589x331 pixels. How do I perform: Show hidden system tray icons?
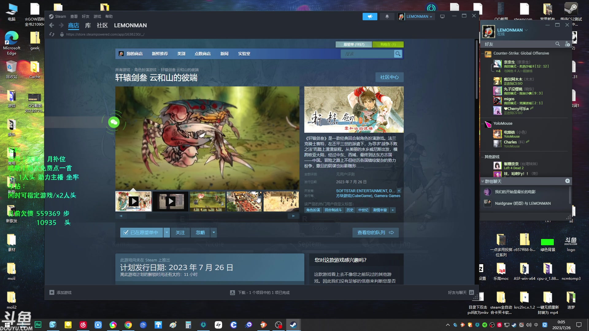(x=448, y=325)
